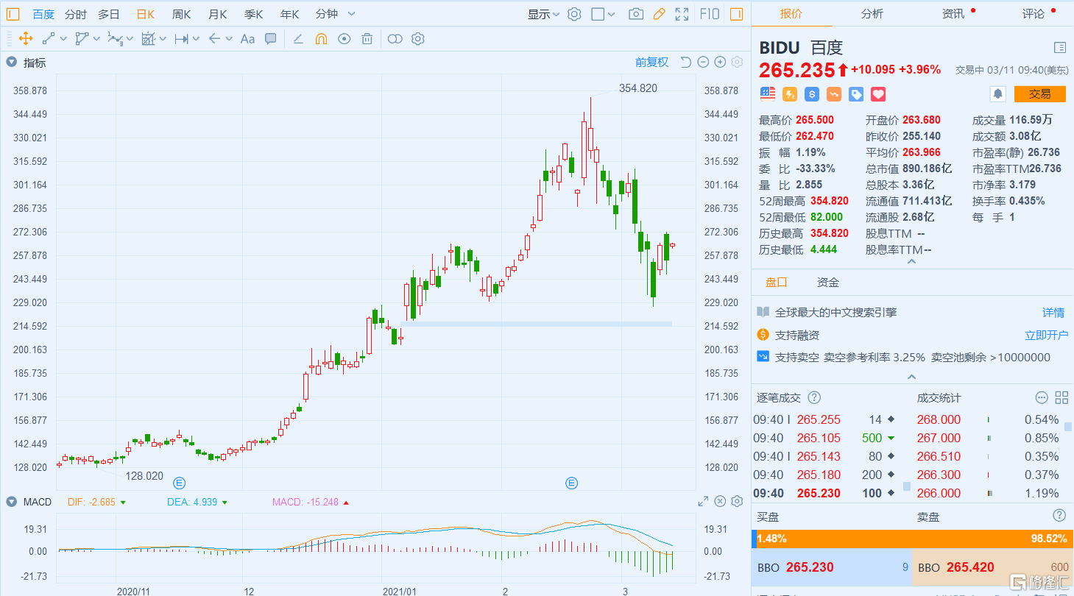
Task: Select the comment bubble annotation tool
Action: [x=270, y=39]
